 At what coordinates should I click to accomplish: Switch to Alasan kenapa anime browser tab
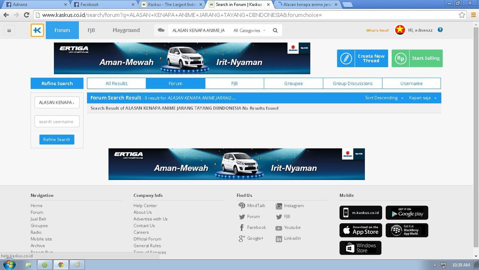tap(307, 4)
